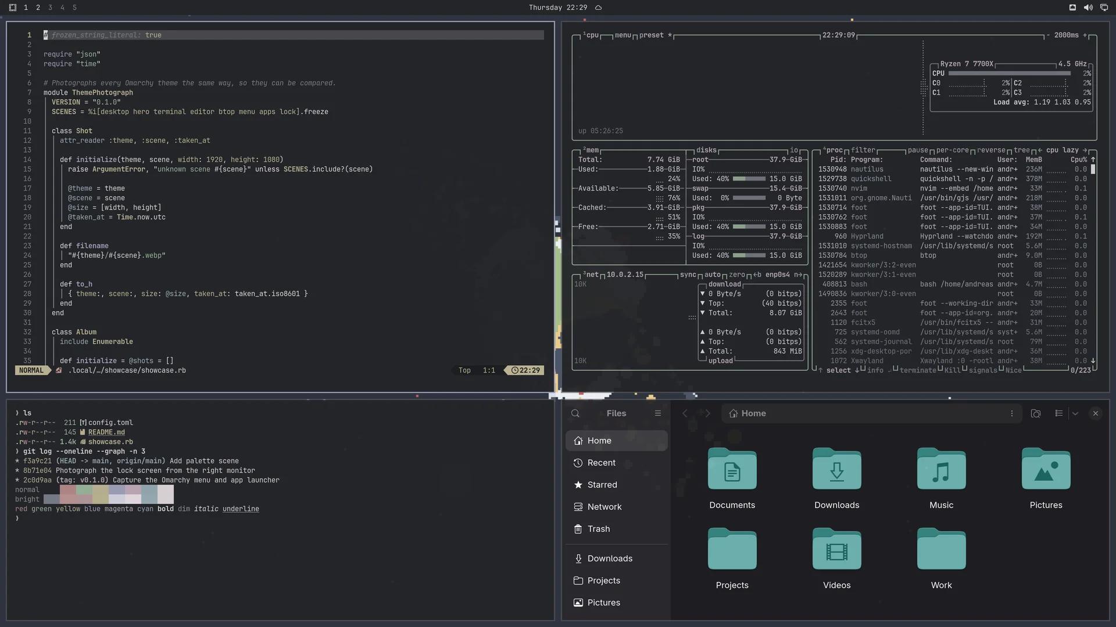
Task: Open the Music folder icon
Action: pyautogui.click(x=942, y=469)
